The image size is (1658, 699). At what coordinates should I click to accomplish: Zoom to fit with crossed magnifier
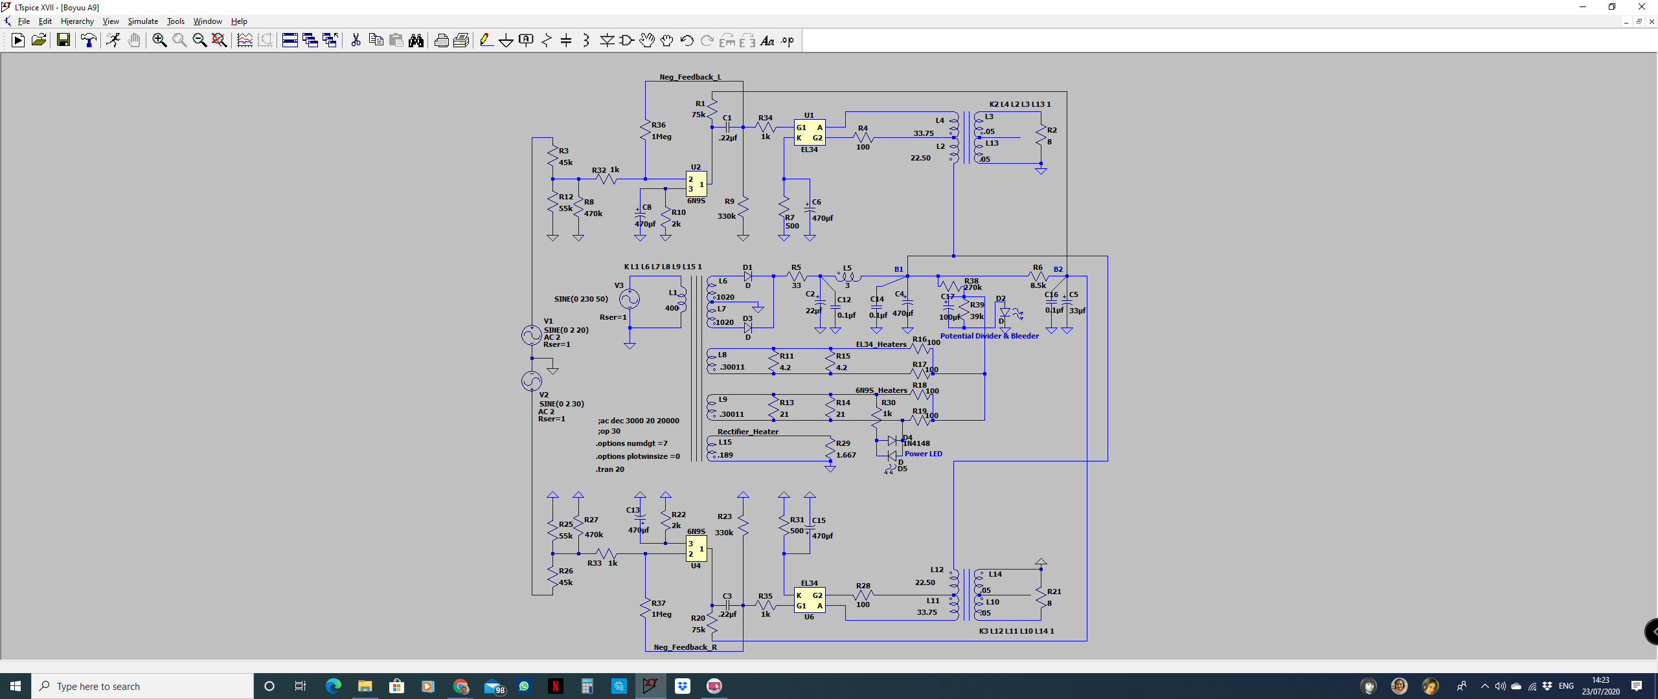pyautogui.click(x=220, y=40)
